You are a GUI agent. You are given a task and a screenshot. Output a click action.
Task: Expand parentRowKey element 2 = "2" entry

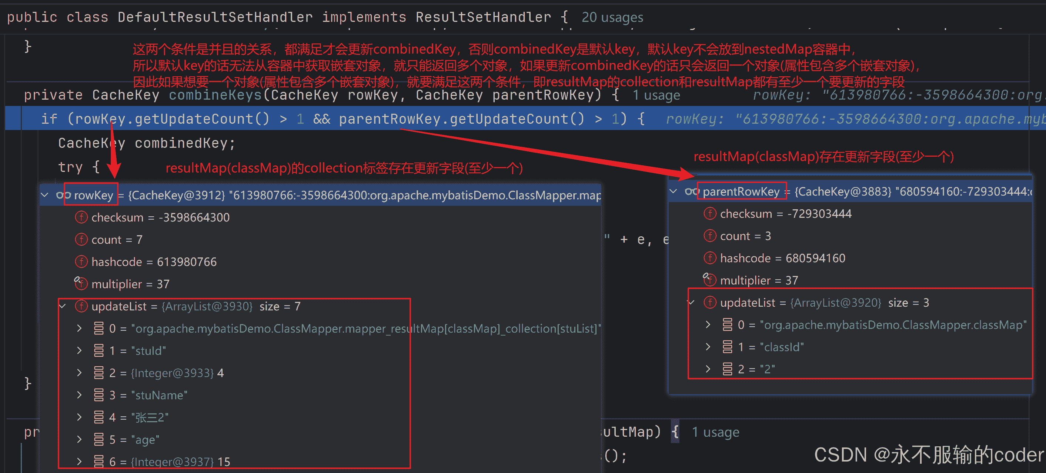[708, 369]
